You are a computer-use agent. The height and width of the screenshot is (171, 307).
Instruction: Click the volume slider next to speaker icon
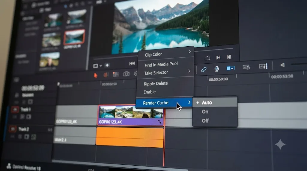click(299, 64)
